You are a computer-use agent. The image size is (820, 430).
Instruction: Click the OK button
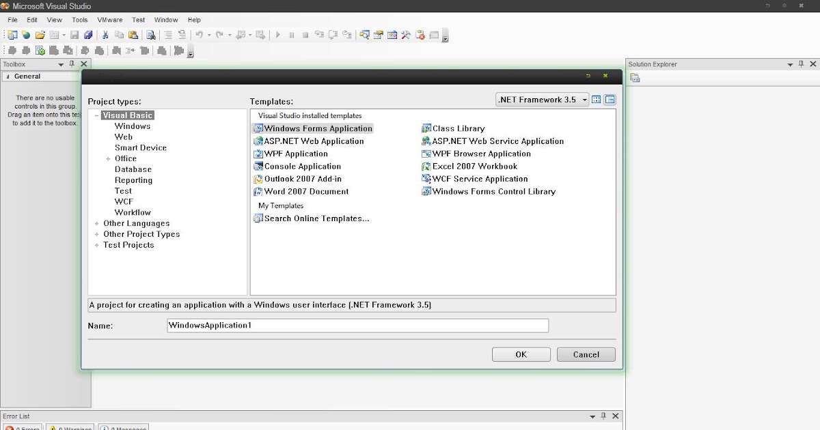(x=521, y=354)
